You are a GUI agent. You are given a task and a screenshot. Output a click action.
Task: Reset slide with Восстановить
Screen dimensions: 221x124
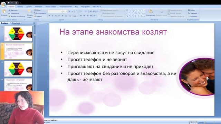[40, 13]
